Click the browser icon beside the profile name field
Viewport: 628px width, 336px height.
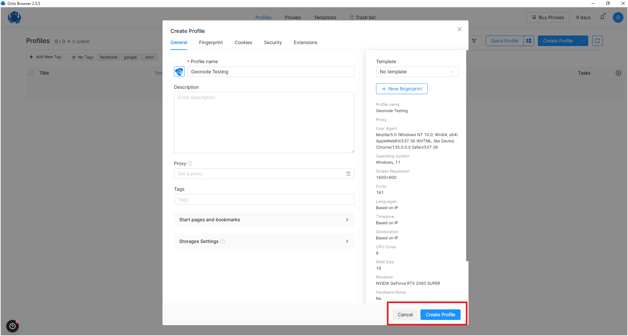(179, 72)
